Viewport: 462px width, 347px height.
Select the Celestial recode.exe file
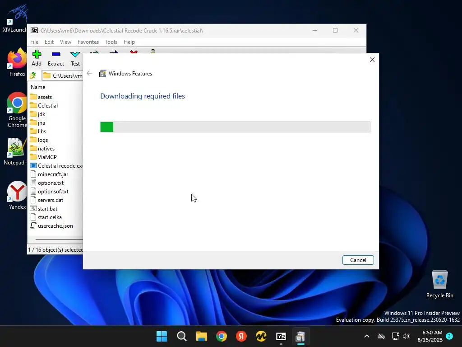click(x=56, y=165)
